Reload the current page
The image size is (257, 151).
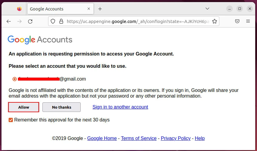(30, 21)
